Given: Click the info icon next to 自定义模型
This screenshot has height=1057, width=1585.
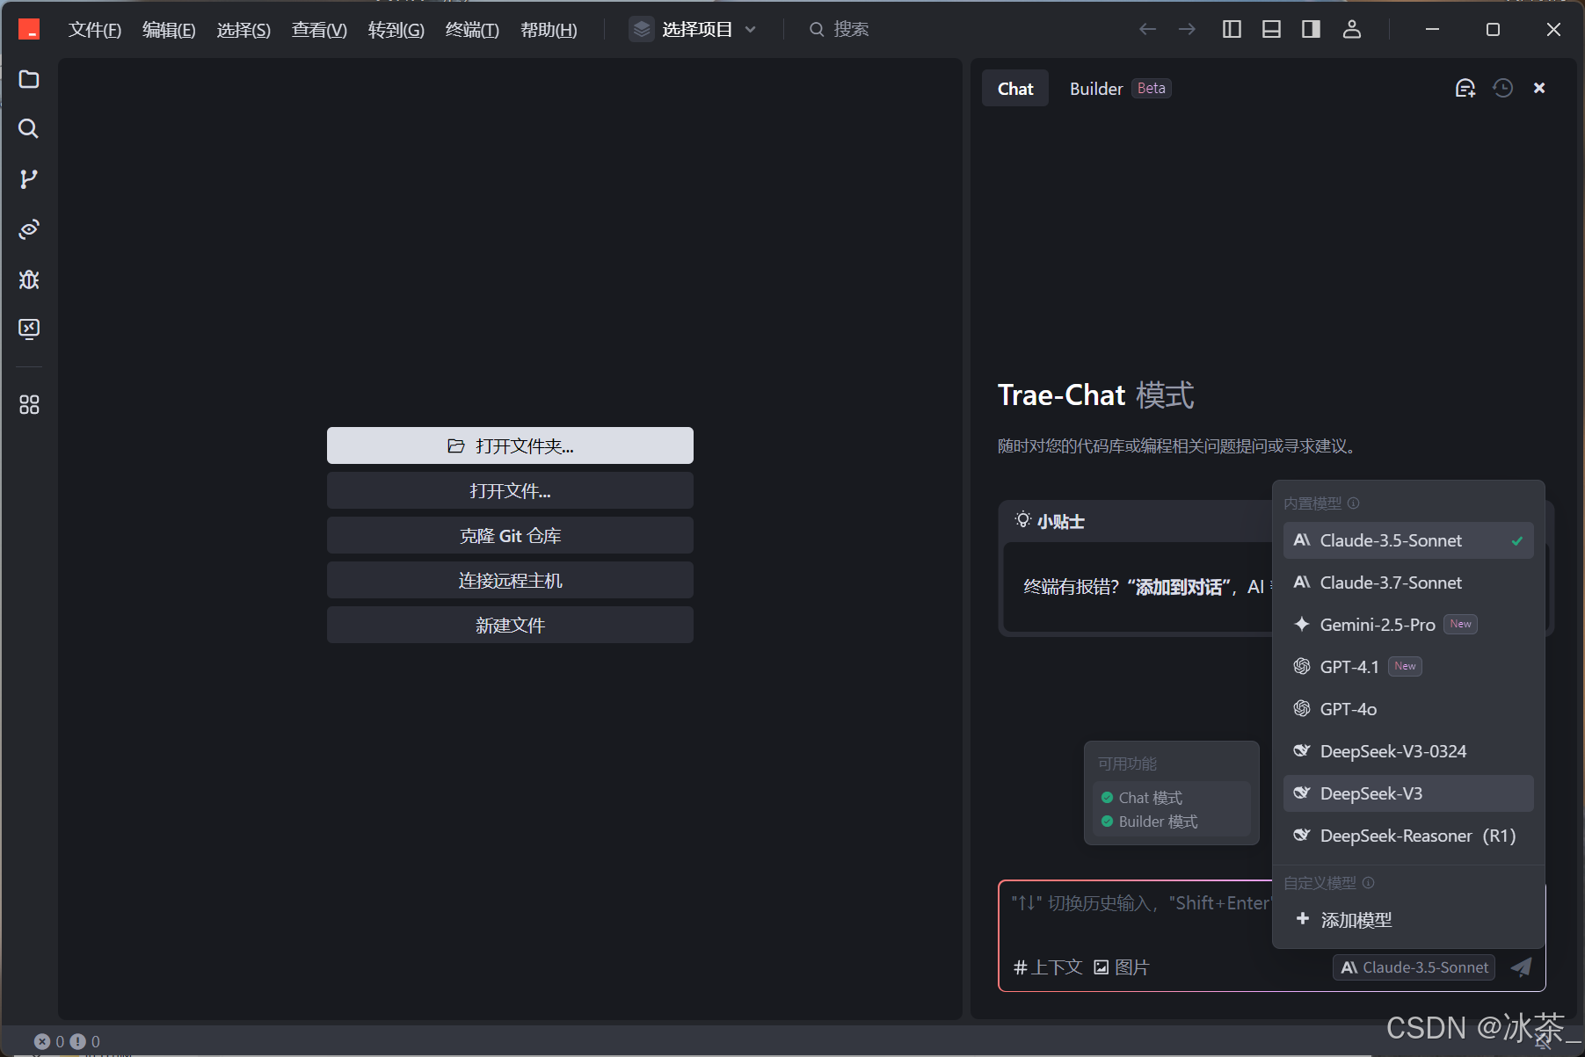Looking at the screenshot, I should pyautogui.click(x=1368, y=883).
